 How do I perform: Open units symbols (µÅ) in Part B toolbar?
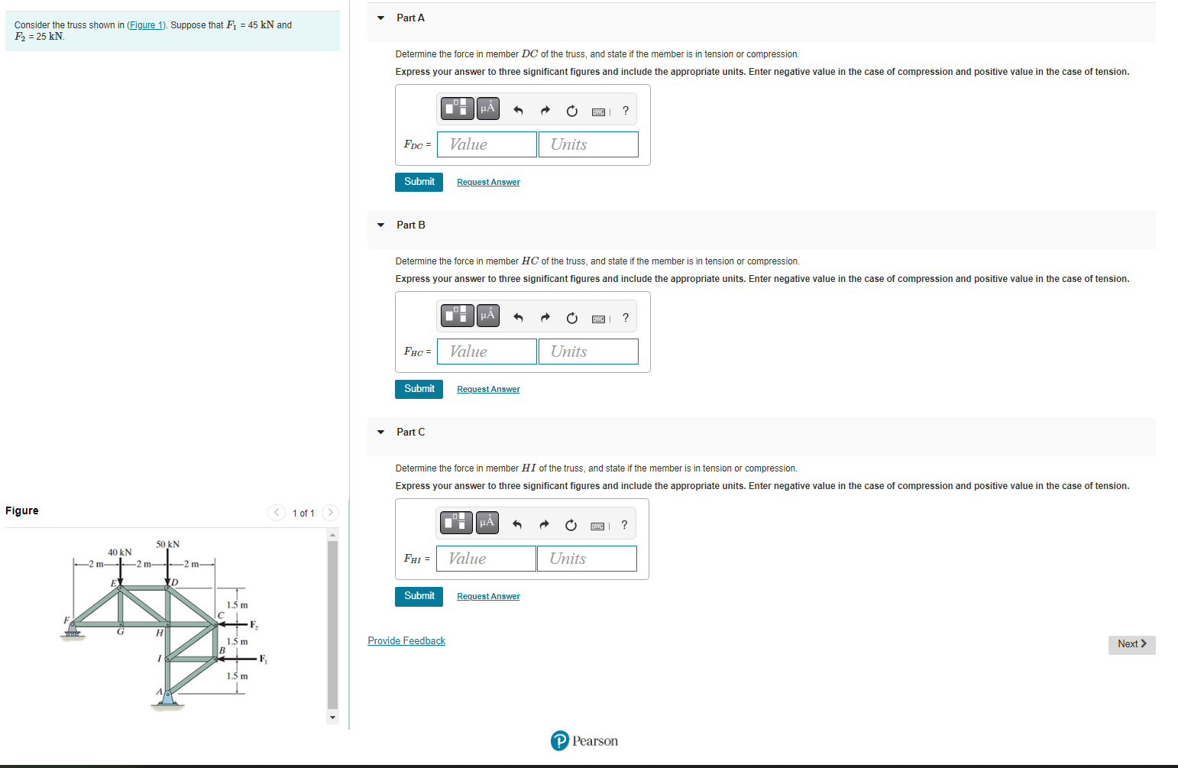tap(488, 315)
